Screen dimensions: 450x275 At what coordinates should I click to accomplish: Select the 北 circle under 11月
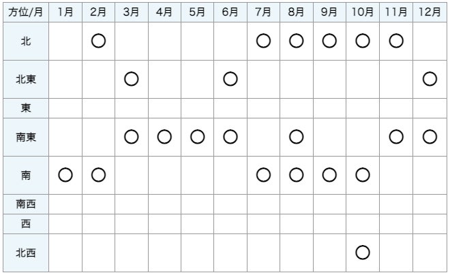click(x=396, y=42)
